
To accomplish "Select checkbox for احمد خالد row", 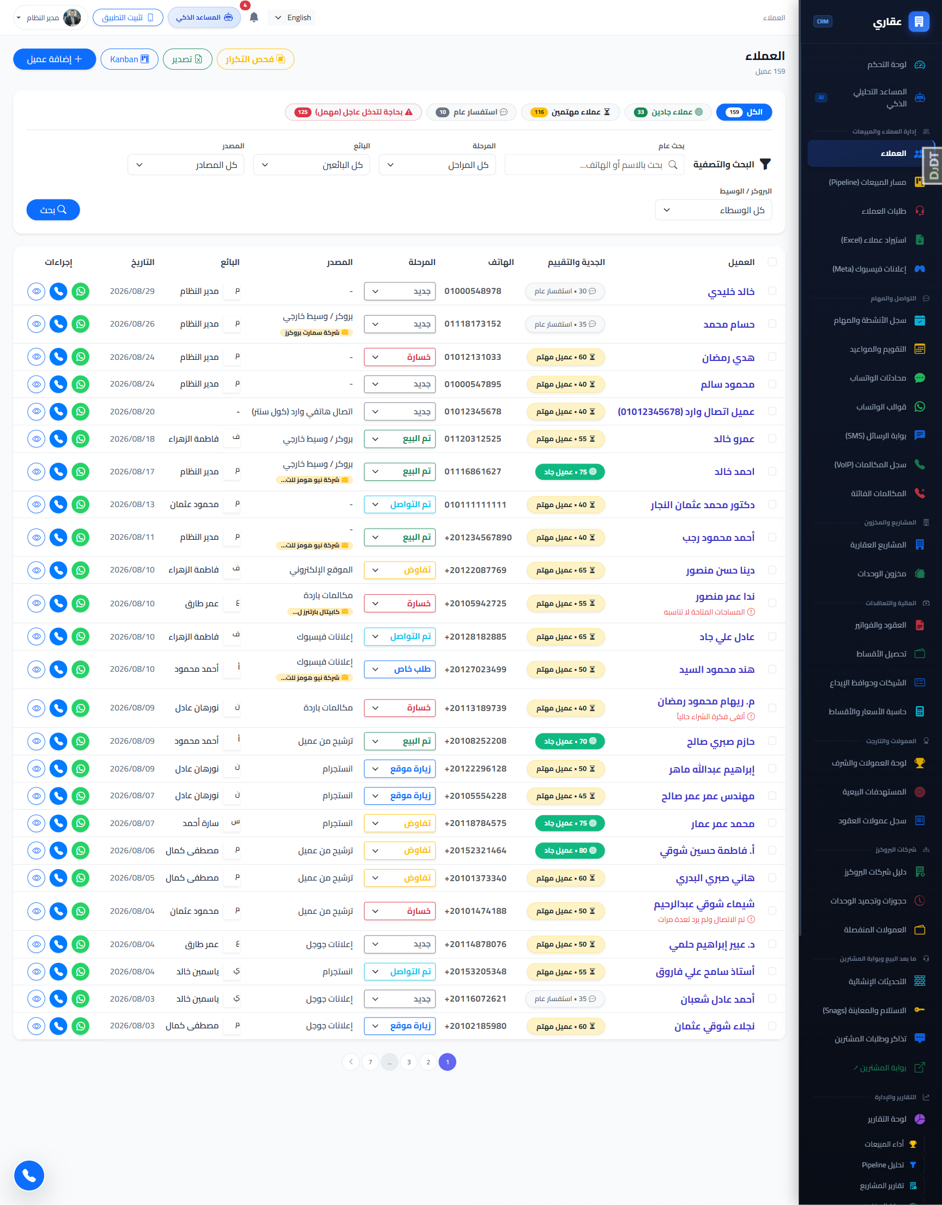I will (x=772, y=471).
